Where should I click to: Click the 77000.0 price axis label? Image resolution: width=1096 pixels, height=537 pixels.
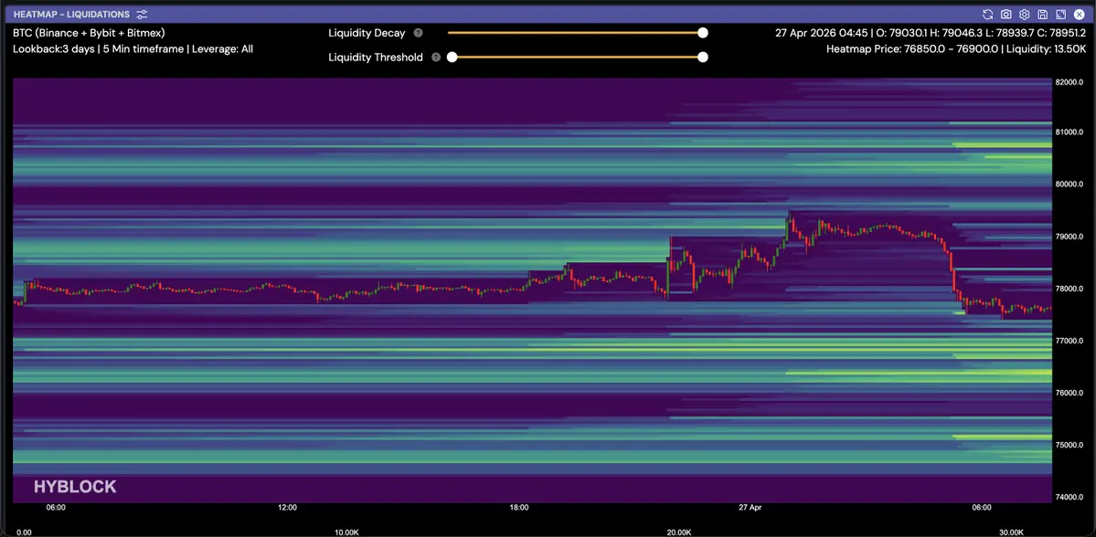[1069, 341]
